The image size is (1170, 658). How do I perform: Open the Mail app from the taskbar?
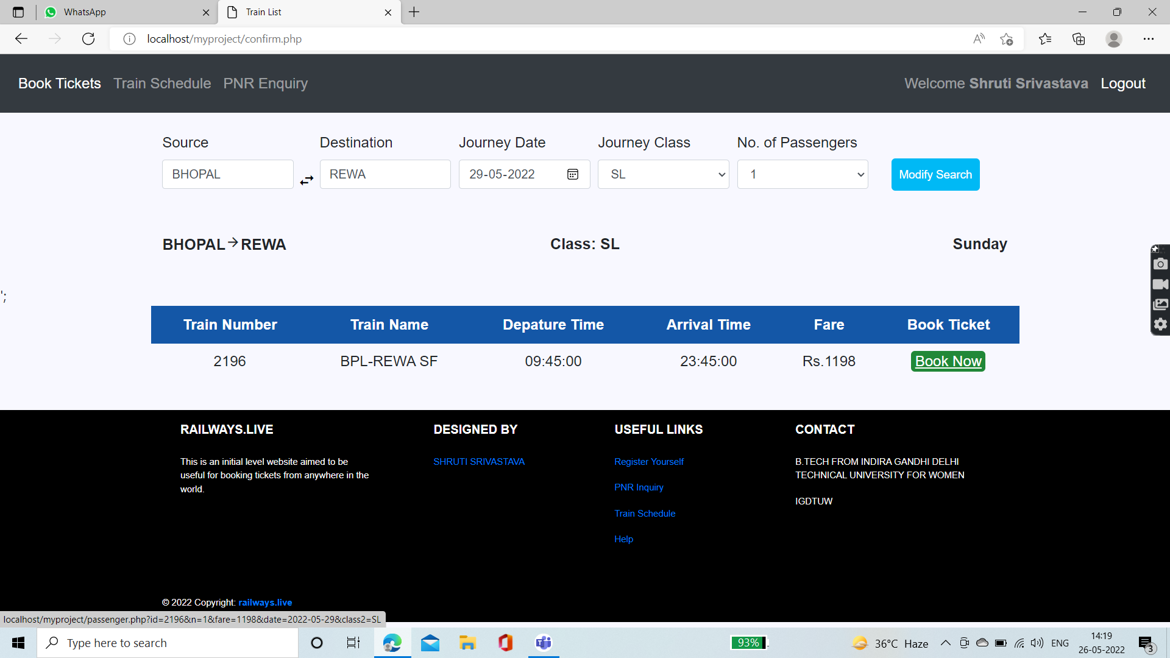click(430, 643)
